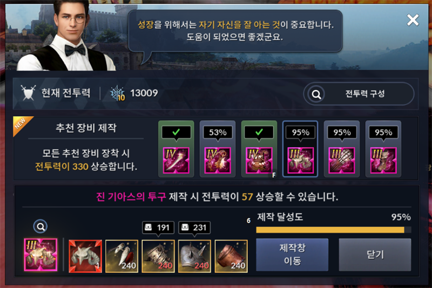Viewport: 432px width, 288px height.
Task: Click the 닫기 close button
Action: point(375,255)
